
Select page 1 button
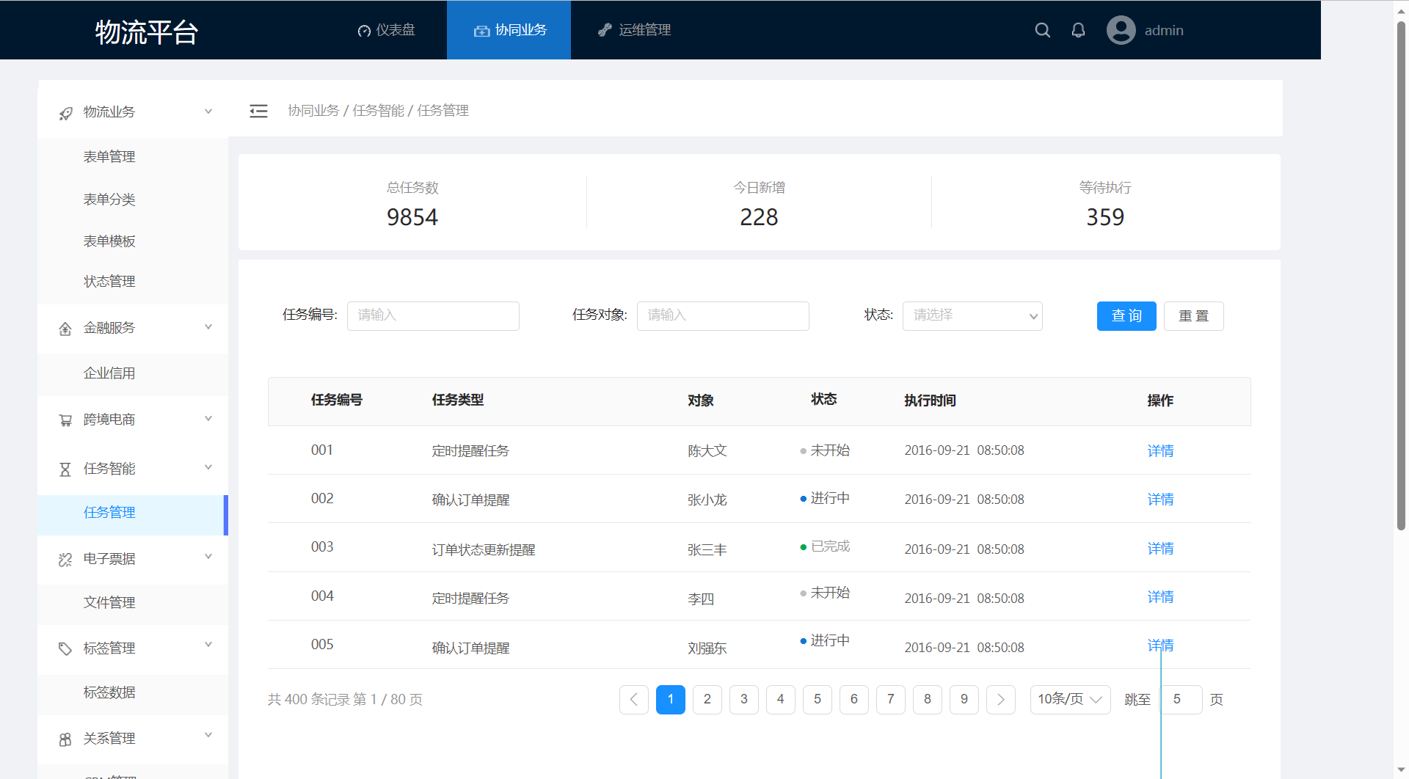click(671, 700)
